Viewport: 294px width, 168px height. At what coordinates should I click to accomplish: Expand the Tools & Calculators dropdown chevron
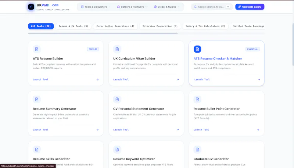click(x=110, y=7)
